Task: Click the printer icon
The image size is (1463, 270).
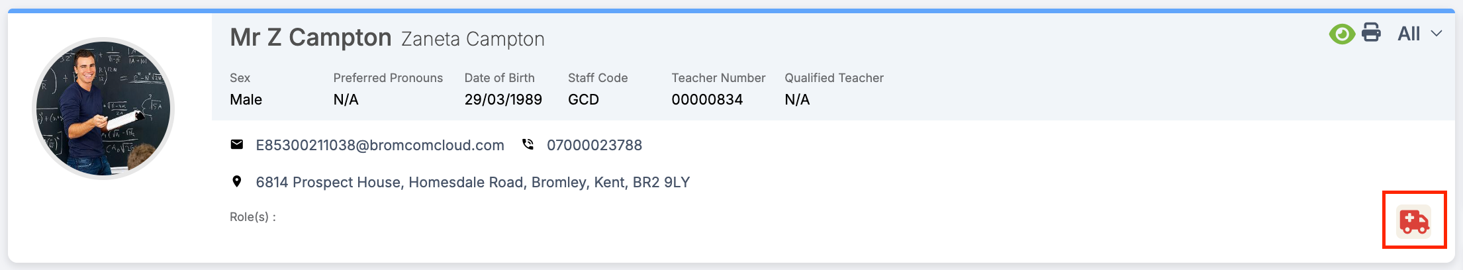Action: point(1372,32)
